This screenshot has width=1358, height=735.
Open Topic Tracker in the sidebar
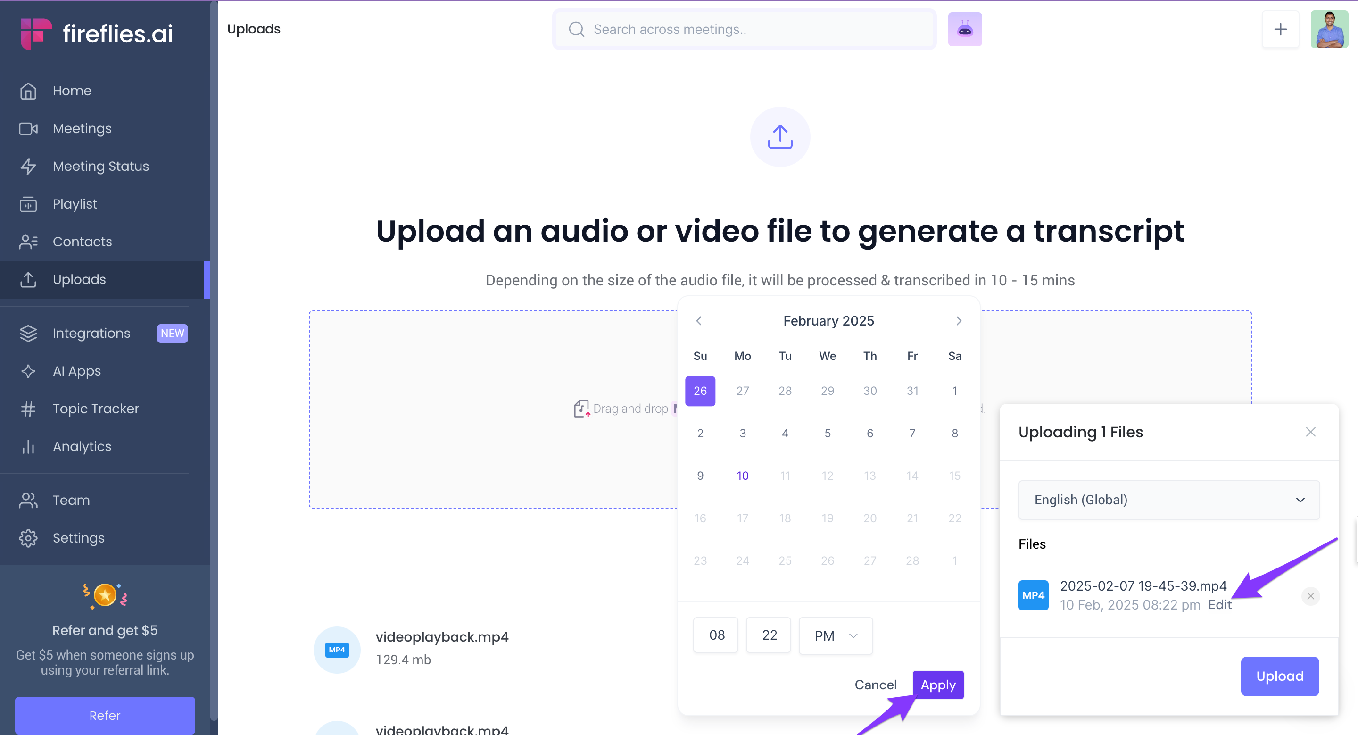95,408
